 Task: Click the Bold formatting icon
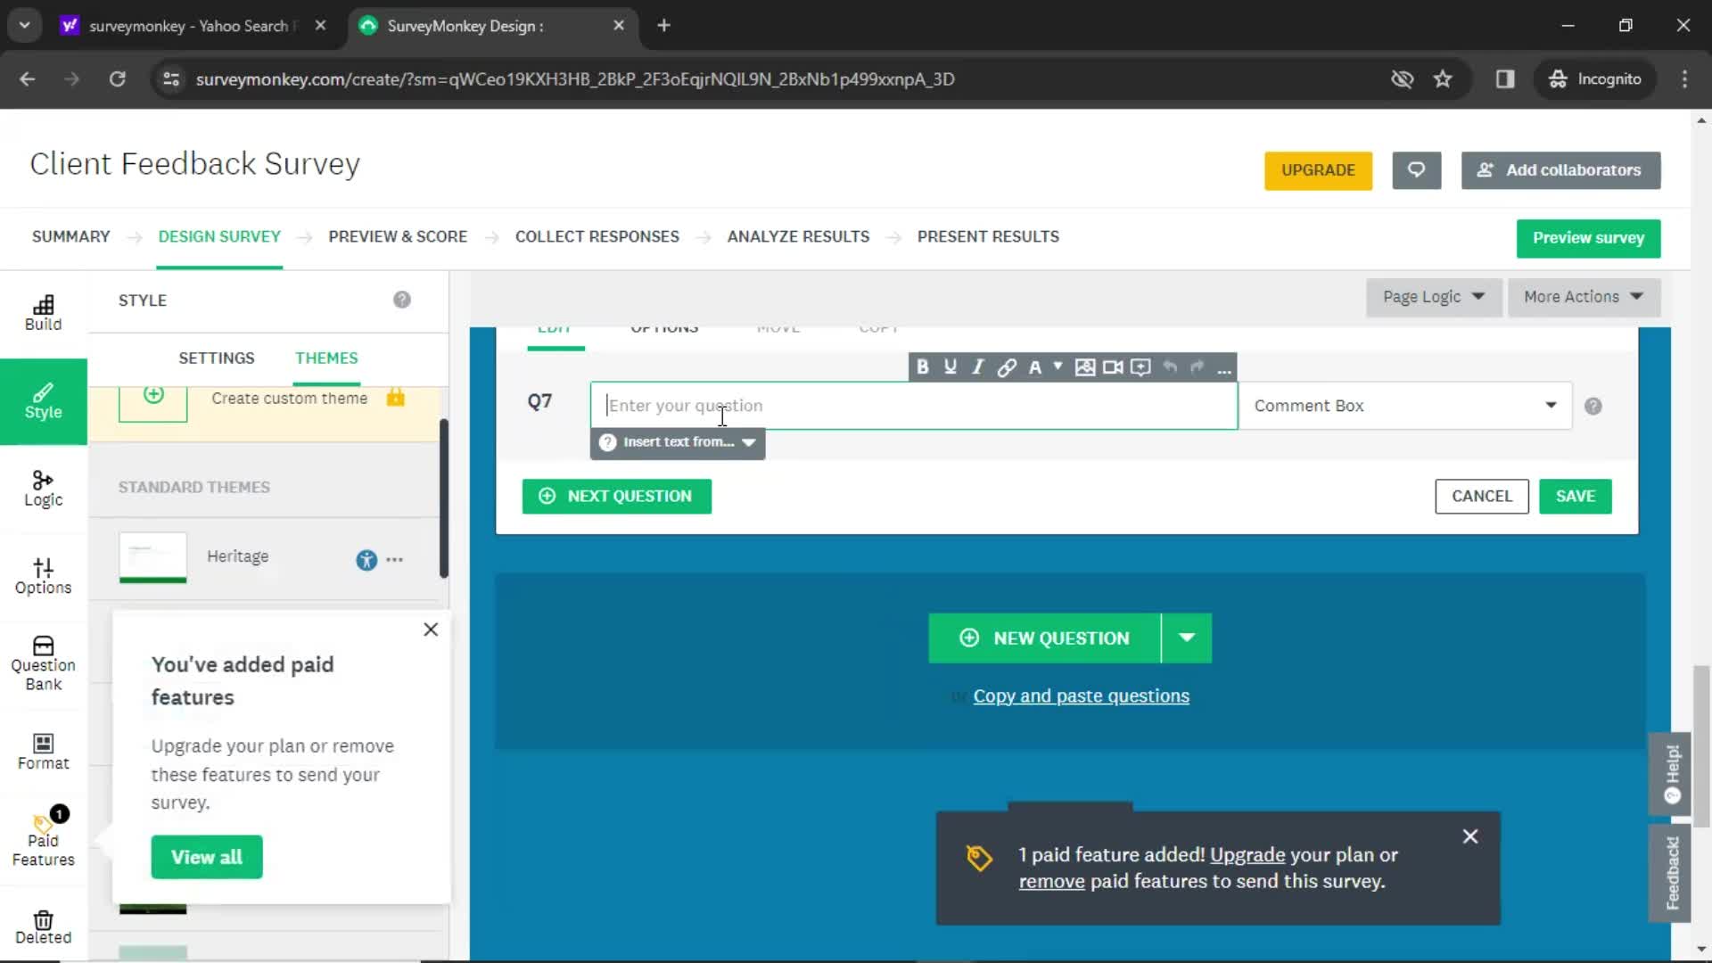923,366
